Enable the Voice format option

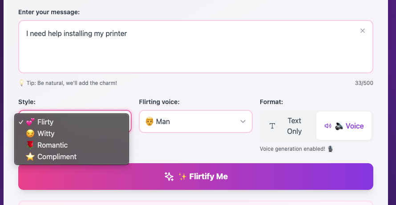tap(344, 126)
